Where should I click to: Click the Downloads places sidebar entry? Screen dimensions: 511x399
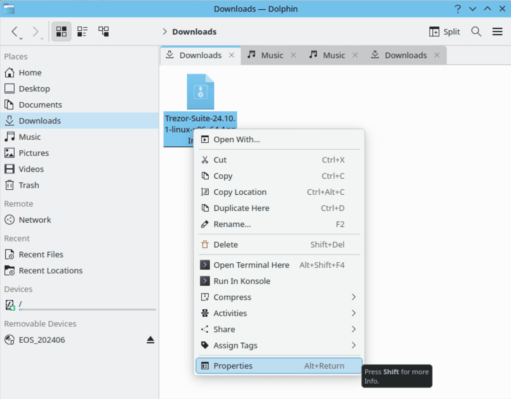point(79,121)
